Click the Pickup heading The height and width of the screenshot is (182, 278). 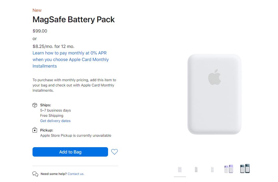pos(47,130)
